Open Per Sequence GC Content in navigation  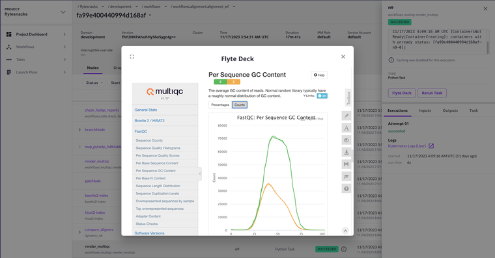click(x=156, y=171)
